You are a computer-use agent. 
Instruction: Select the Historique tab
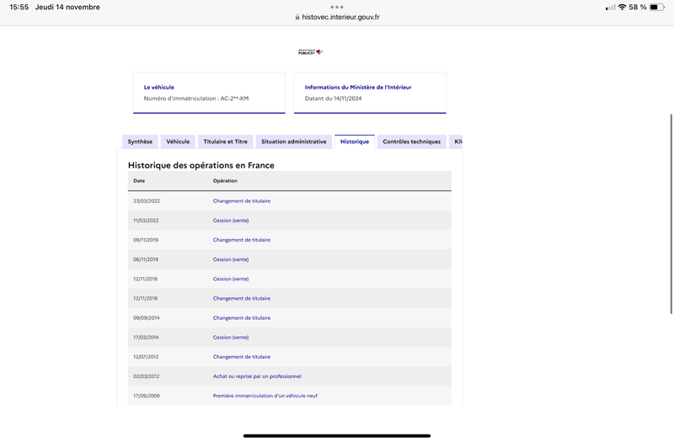(x=355, y=141)
